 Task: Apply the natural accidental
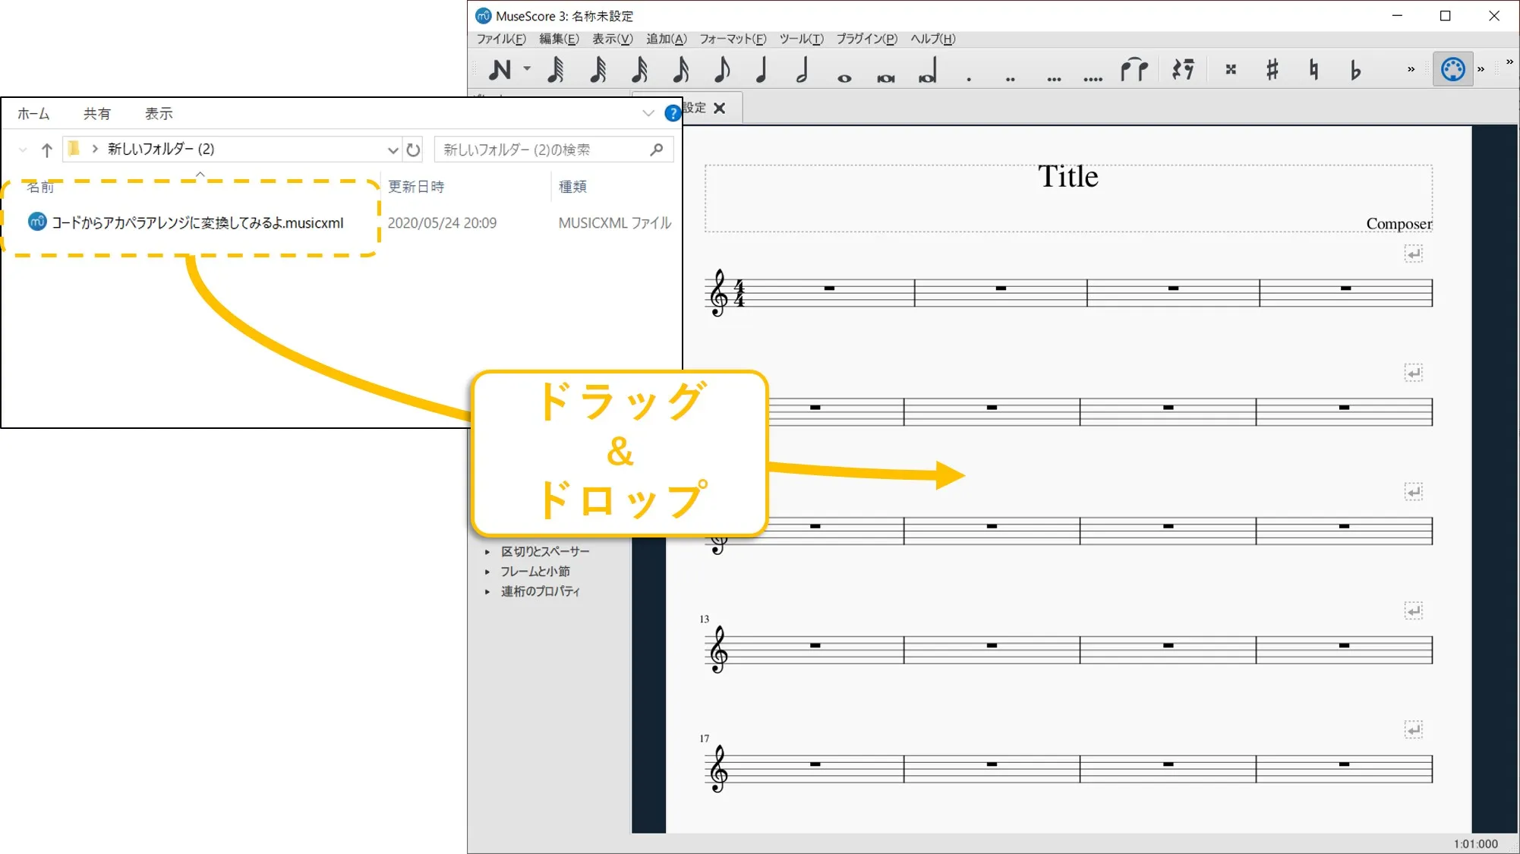(x=1313, y=70)
